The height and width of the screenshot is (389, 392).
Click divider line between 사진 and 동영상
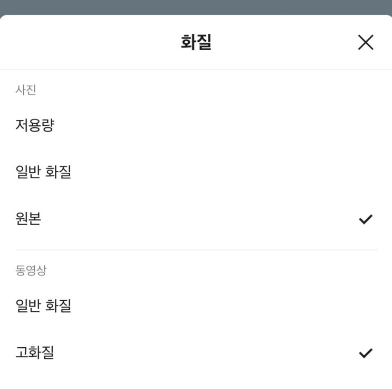pos(196,250)
